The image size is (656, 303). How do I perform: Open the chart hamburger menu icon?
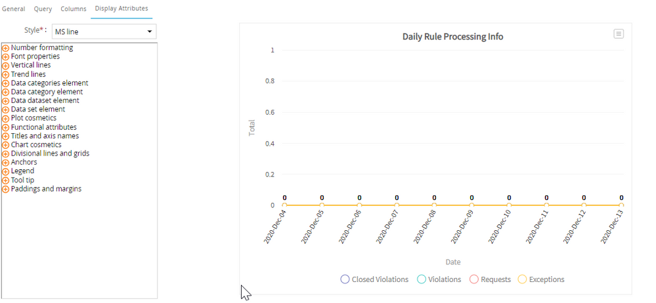(x=618, y=34)
